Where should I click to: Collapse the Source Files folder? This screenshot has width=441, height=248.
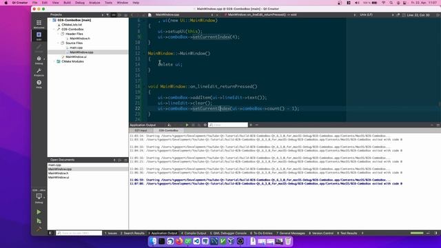(58, 43)
